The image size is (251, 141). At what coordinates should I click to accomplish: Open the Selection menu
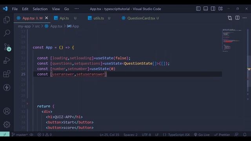tap(40, 9)
